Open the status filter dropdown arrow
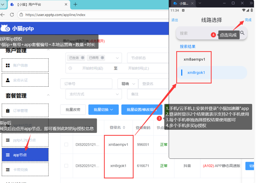The height and width of the screenshot is (183, 256). click(x=117, y=58)
